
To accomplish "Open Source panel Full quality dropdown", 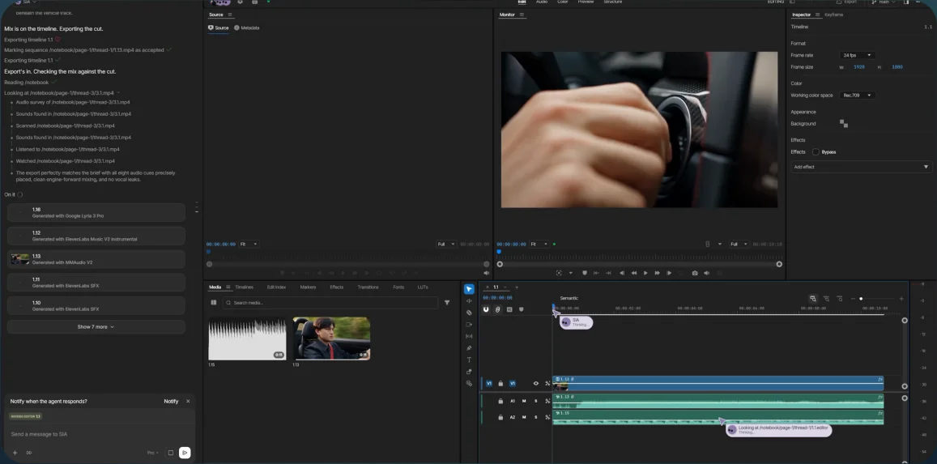I will 446,245.
